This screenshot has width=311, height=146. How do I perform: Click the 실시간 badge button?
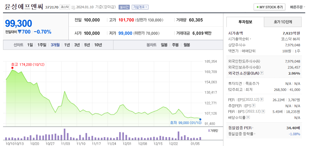(124, 7)
